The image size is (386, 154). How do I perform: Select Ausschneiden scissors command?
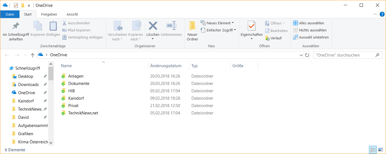coord(76,23)
